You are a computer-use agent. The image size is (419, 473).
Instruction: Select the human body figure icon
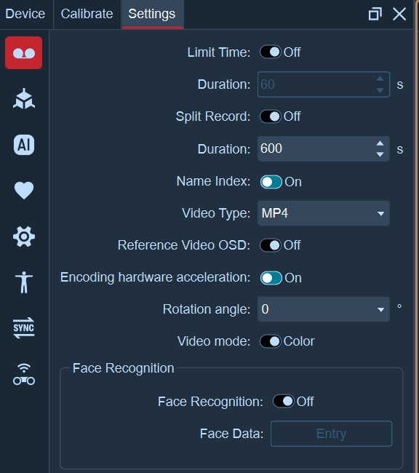click(24, 282)
